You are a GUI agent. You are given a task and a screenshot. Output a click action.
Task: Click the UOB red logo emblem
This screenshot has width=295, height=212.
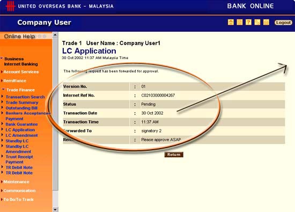click(x=10, y=6)
